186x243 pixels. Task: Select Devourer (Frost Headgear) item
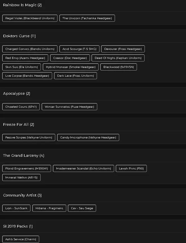pos(123,49)
